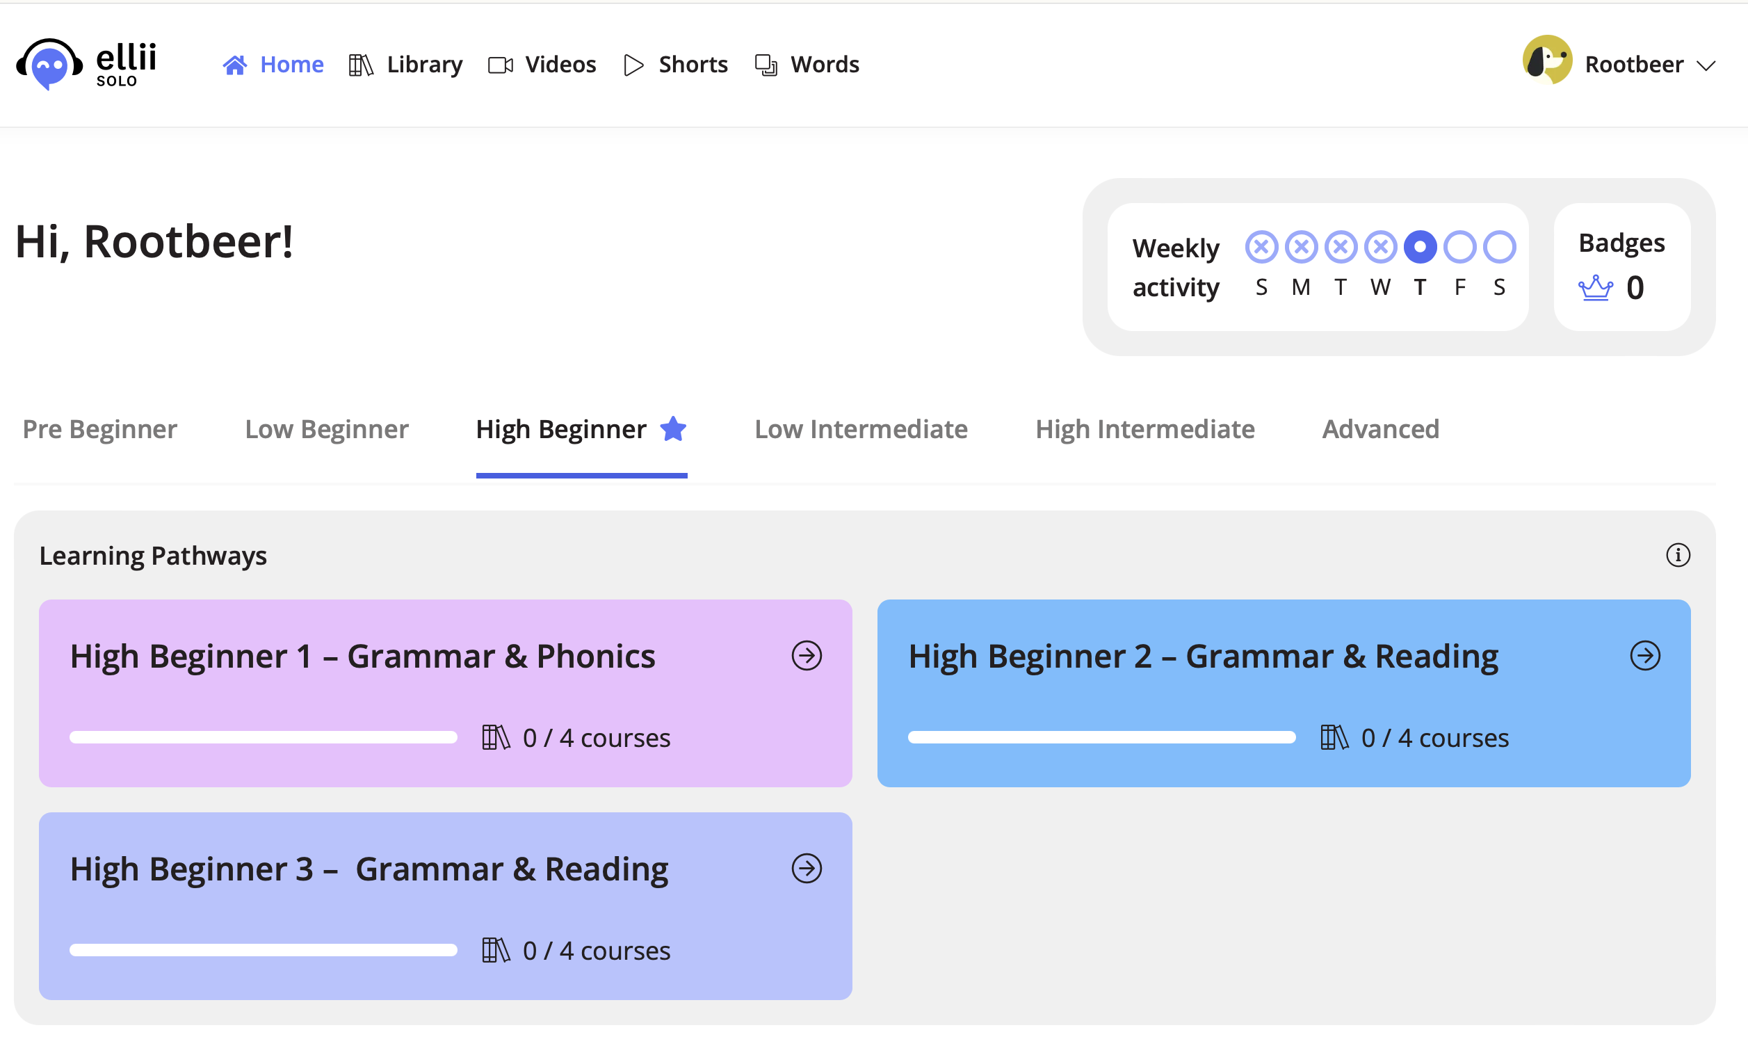Click the Weekly activity label

click(1176, 268)
